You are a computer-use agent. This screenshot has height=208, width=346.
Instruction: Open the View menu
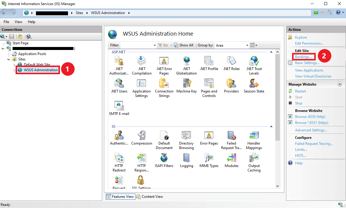point(18,22)
